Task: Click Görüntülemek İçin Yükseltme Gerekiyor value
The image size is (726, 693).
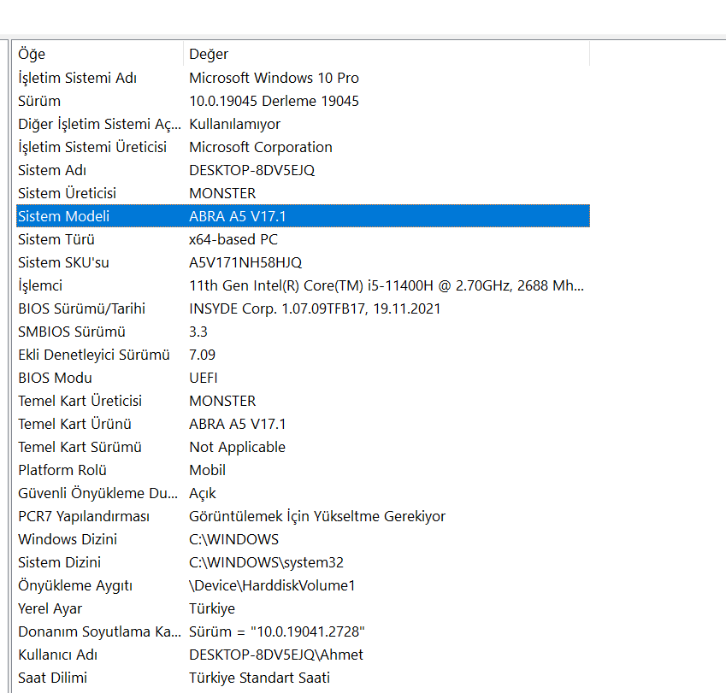Action: (x=317, y=516)
